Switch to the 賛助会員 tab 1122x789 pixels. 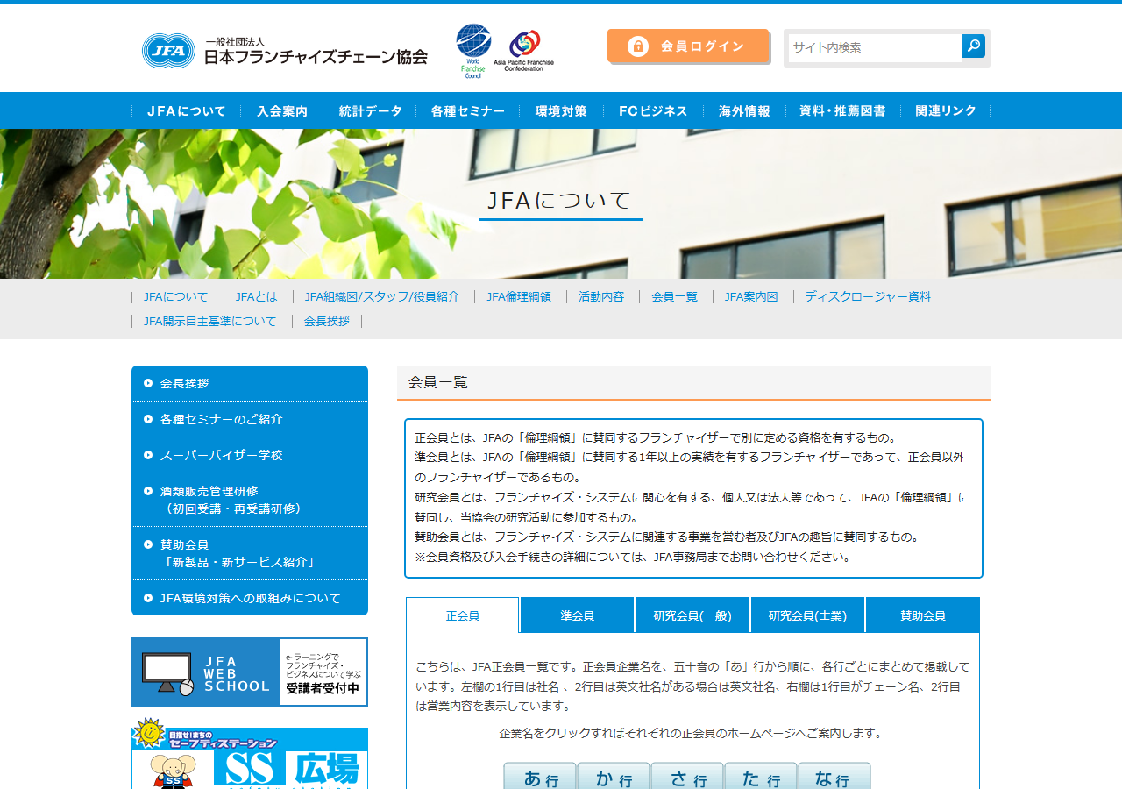click(923, 615)
